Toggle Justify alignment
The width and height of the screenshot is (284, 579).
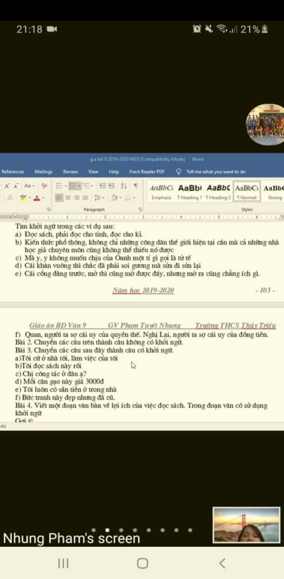85,198
